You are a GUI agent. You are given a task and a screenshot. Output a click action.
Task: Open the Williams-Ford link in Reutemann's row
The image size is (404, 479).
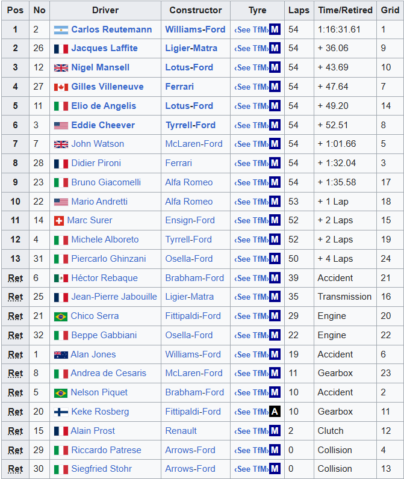(195, 29)
